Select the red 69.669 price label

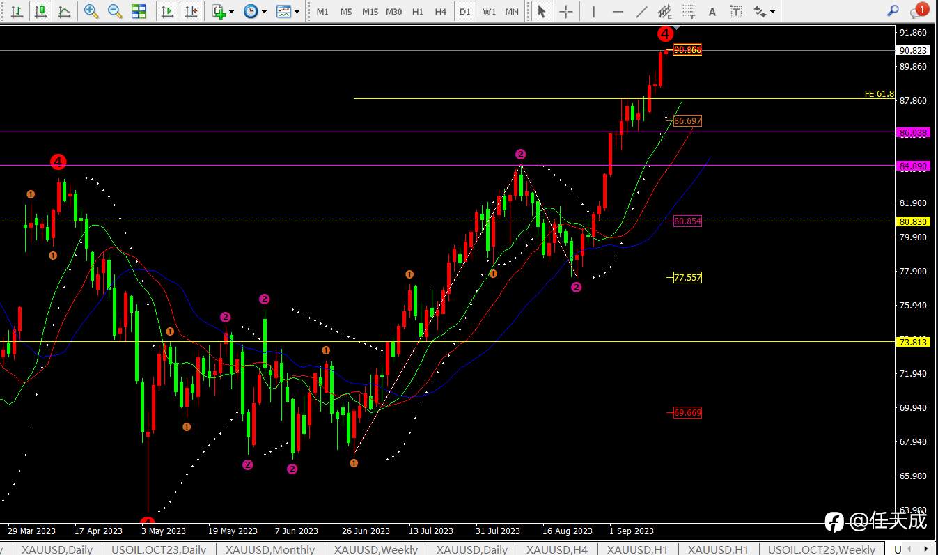tap(687, 412)
